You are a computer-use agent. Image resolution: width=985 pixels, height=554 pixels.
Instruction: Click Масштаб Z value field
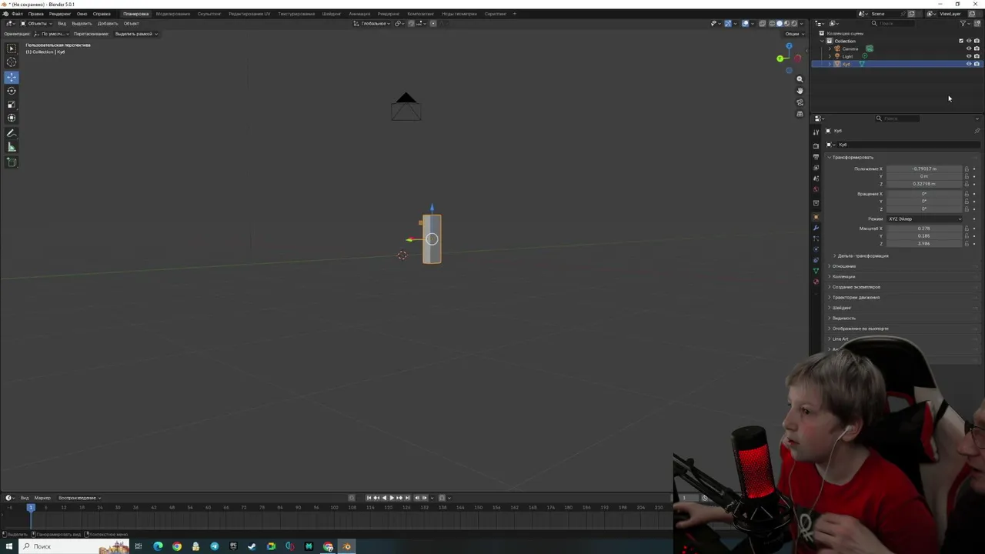924,243
